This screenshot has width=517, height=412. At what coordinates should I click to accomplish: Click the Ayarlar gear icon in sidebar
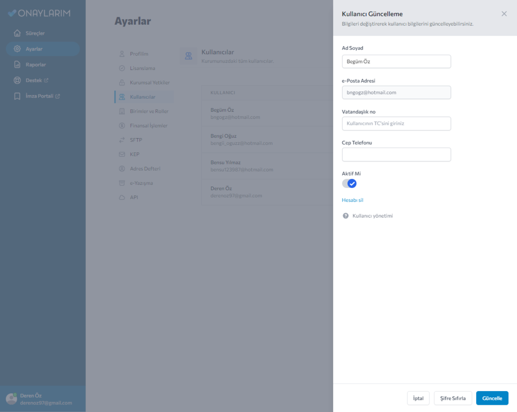pos(17,49)
